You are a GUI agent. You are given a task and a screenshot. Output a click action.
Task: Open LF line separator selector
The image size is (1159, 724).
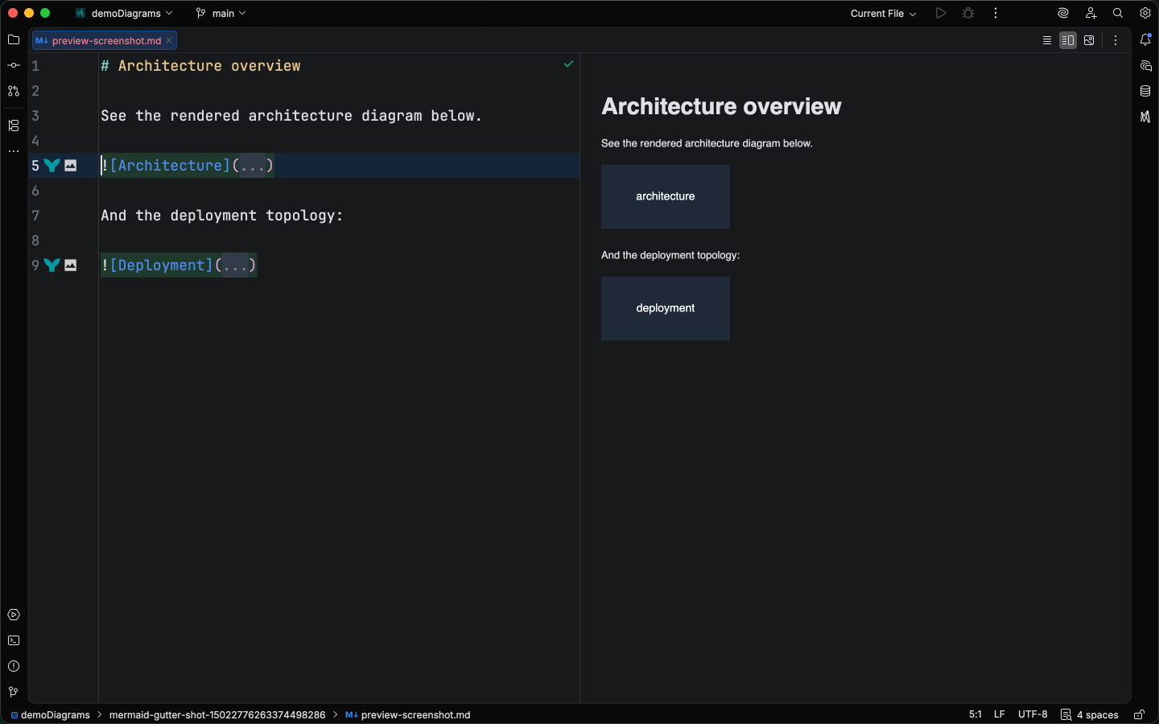point(999,714)
